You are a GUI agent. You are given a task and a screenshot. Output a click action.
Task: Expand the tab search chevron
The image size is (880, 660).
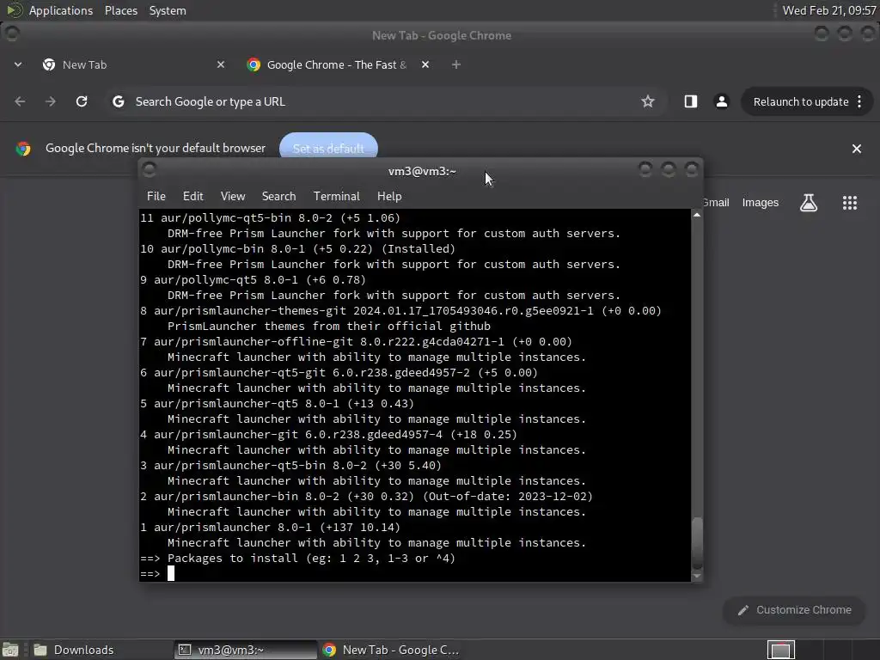(x=18, y=64)
